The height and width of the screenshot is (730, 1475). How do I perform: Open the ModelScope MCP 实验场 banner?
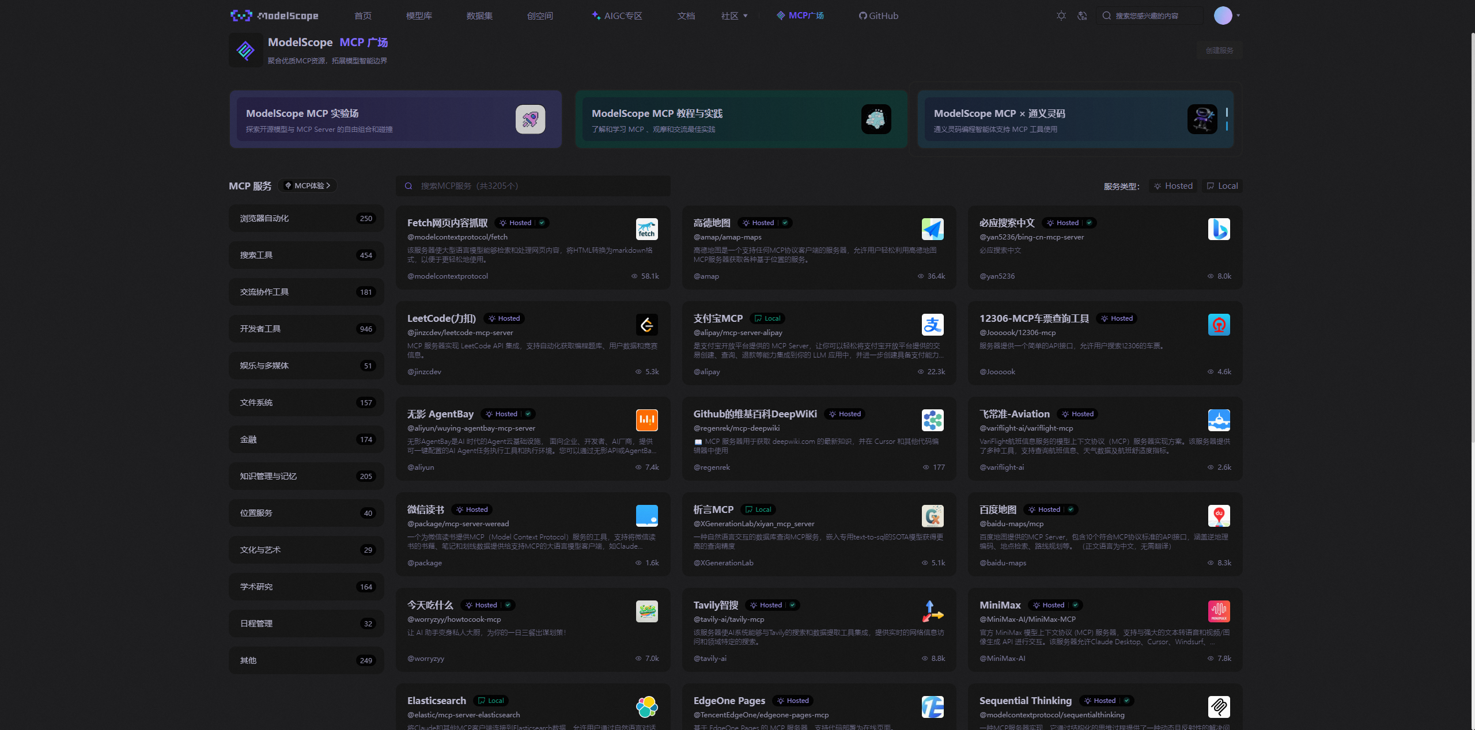(396, 119)
